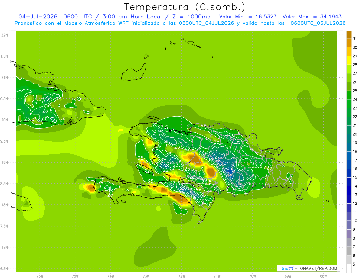Click latitude axis label "19N"
This screenshot has width=363, height=280.
point(4,163)
